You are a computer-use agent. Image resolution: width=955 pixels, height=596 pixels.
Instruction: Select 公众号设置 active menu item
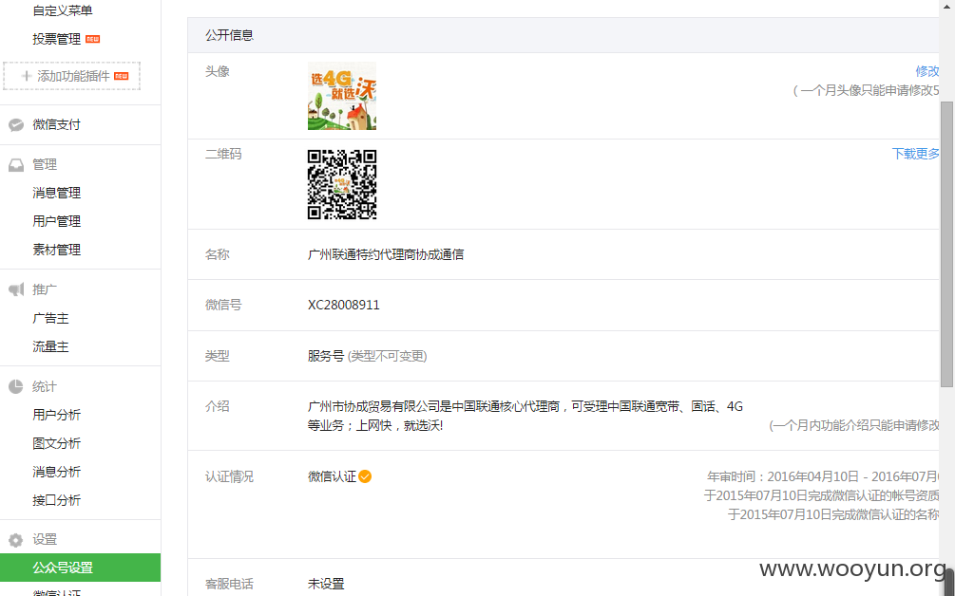click(81, 568)
